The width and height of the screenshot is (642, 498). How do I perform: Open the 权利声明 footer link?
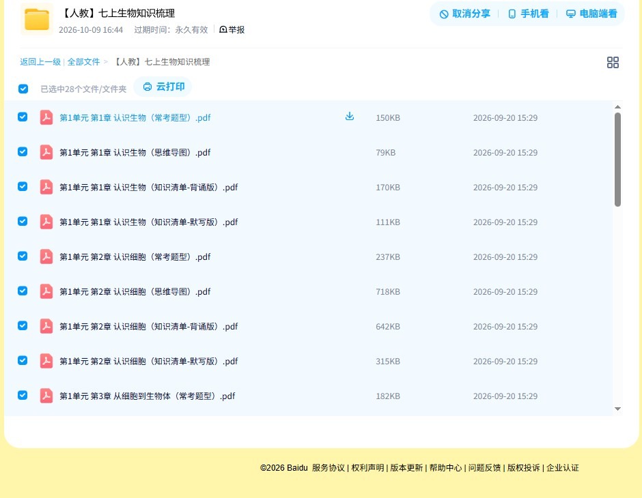pyautogui.click(x=367, y=468)
